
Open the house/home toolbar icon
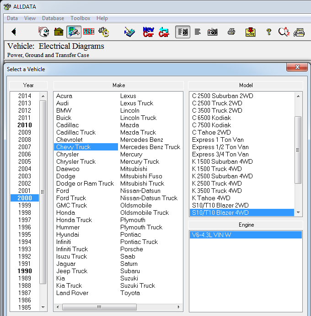59,32
